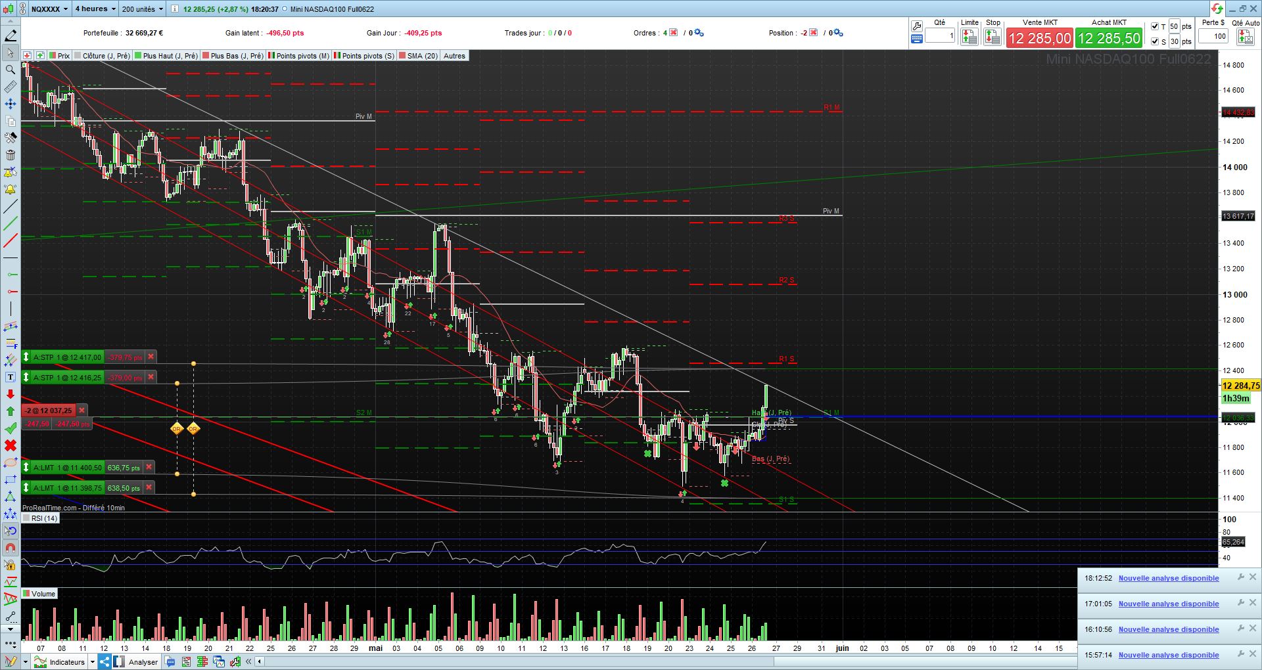Click the stop 30 pts field

tap(1174, 41)
